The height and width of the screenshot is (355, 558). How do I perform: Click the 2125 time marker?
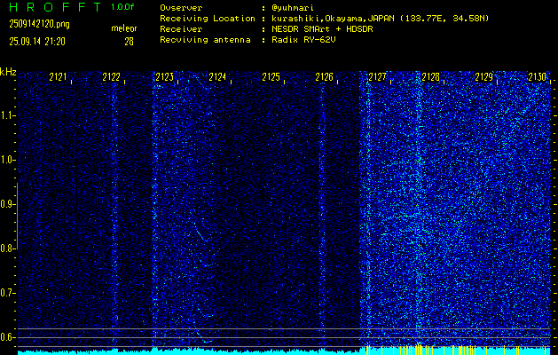(271, 77)
